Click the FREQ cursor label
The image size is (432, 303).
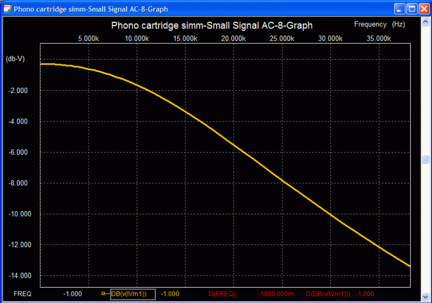(x=22, y=294)
